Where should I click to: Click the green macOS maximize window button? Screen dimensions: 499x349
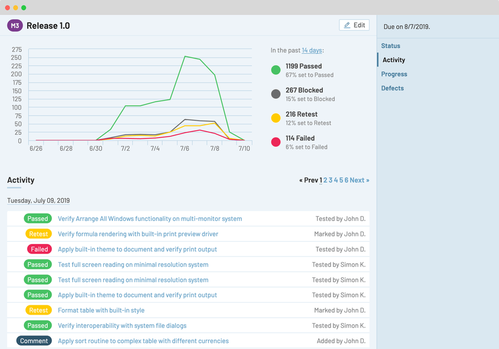point(24,7)
